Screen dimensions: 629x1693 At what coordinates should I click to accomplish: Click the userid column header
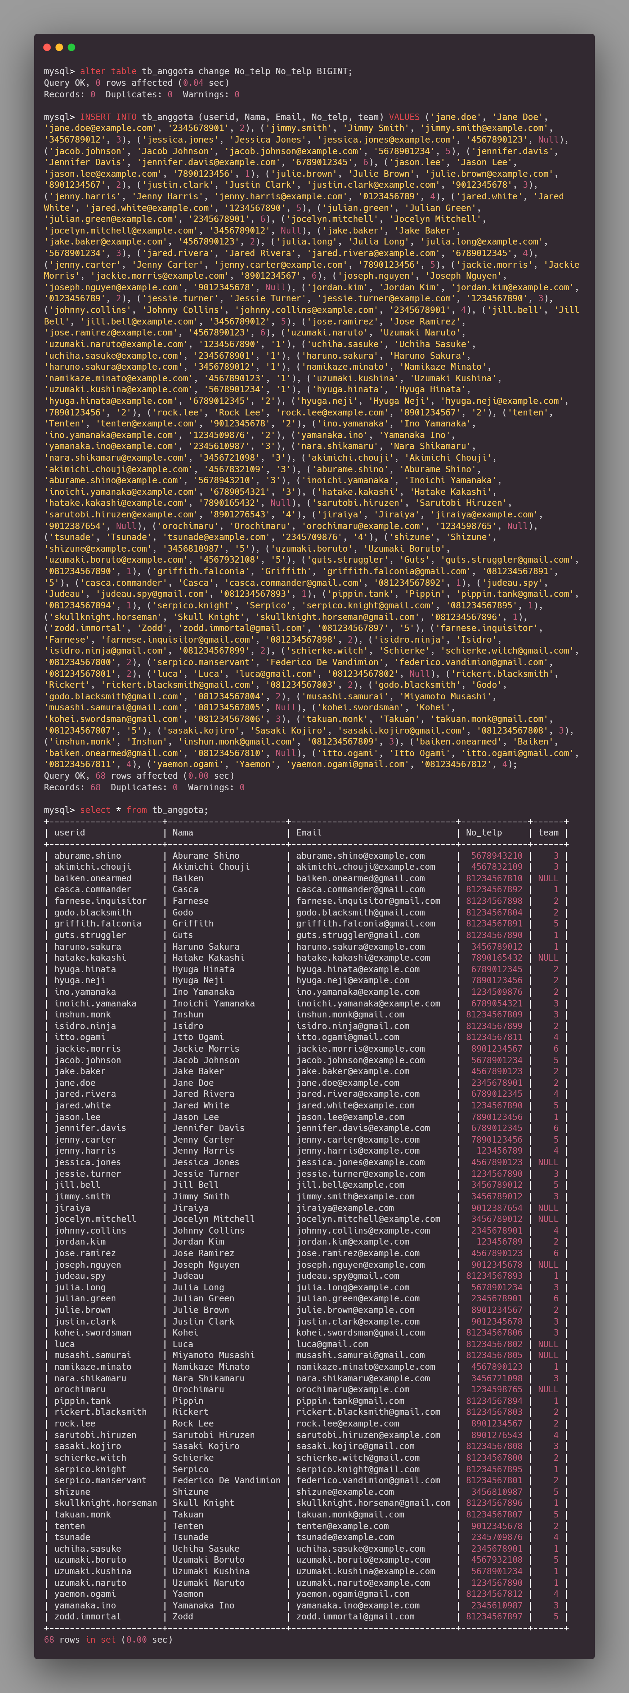click(70, 833)
